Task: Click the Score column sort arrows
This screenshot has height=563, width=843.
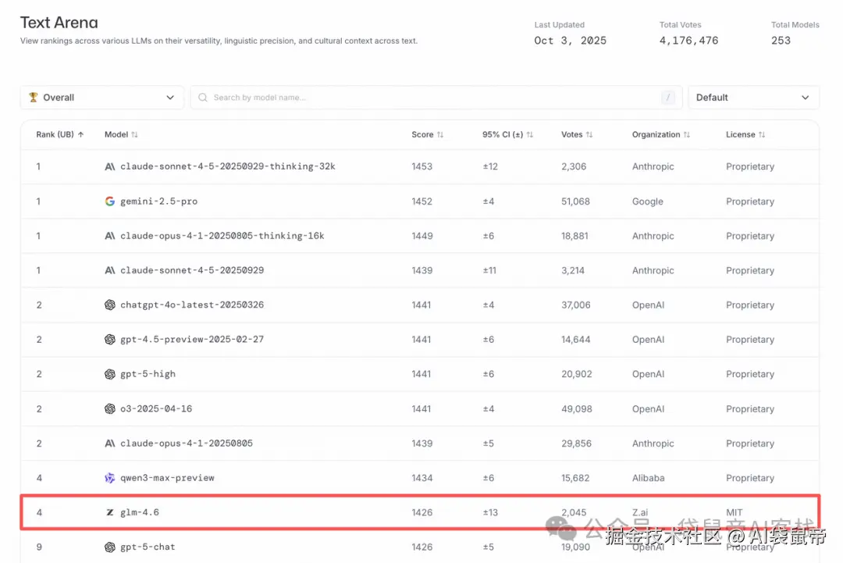Action: click(x=440, y=134)
